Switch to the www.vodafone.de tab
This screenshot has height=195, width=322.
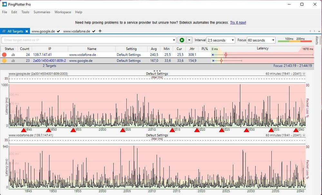[x=76, y=31]
